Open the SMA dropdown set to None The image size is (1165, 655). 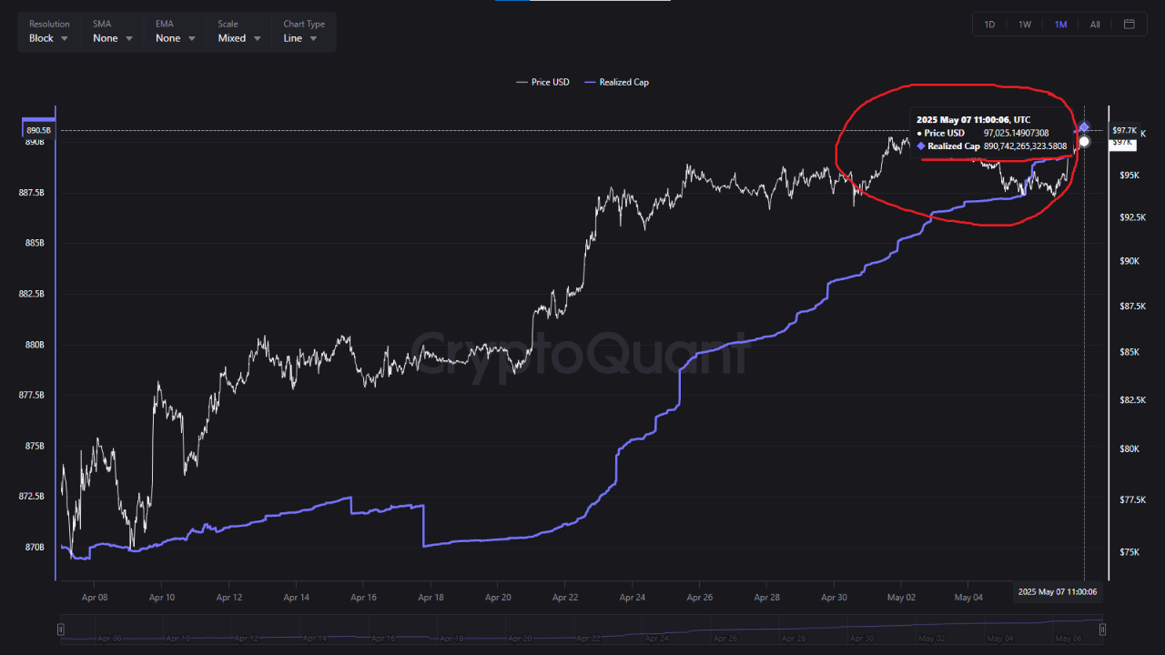coord(111,37)
